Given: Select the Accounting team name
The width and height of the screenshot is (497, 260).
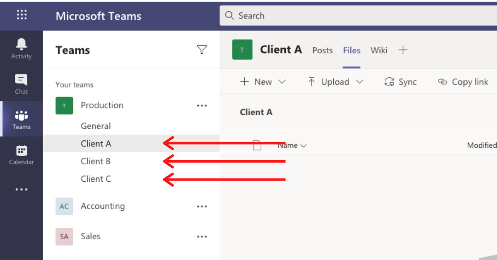Looking at the screenshot, I should click(103, 206).
